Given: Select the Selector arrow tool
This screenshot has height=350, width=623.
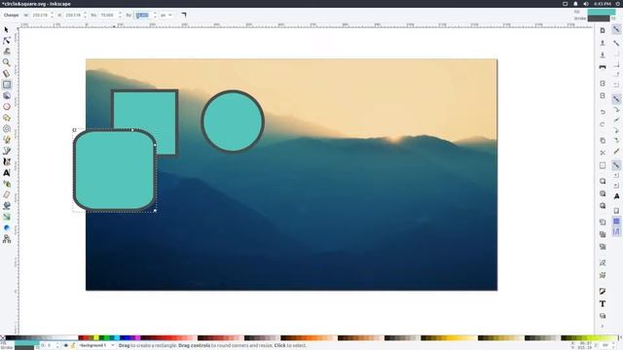Looking at the screenshot, I should coord(7,30).
